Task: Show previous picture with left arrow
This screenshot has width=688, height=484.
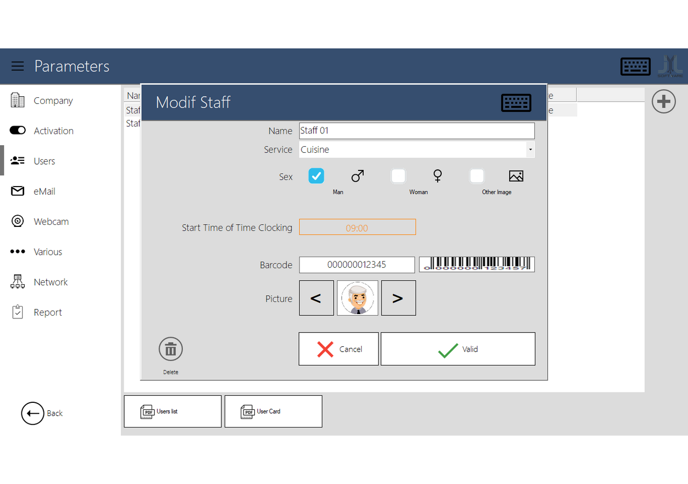Action: tap(316, 298)
